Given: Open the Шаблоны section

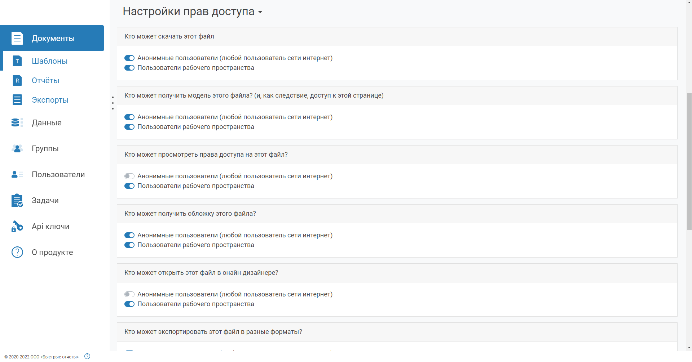Looking at the screenshot, I should pos(50,61).
